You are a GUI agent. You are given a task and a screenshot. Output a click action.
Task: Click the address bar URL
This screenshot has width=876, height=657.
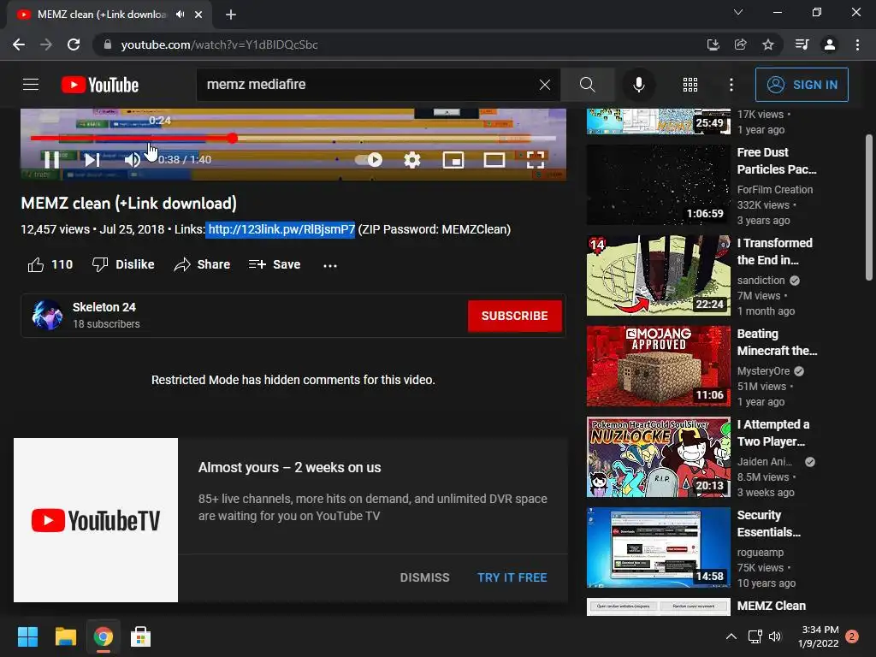click(220, 44)
